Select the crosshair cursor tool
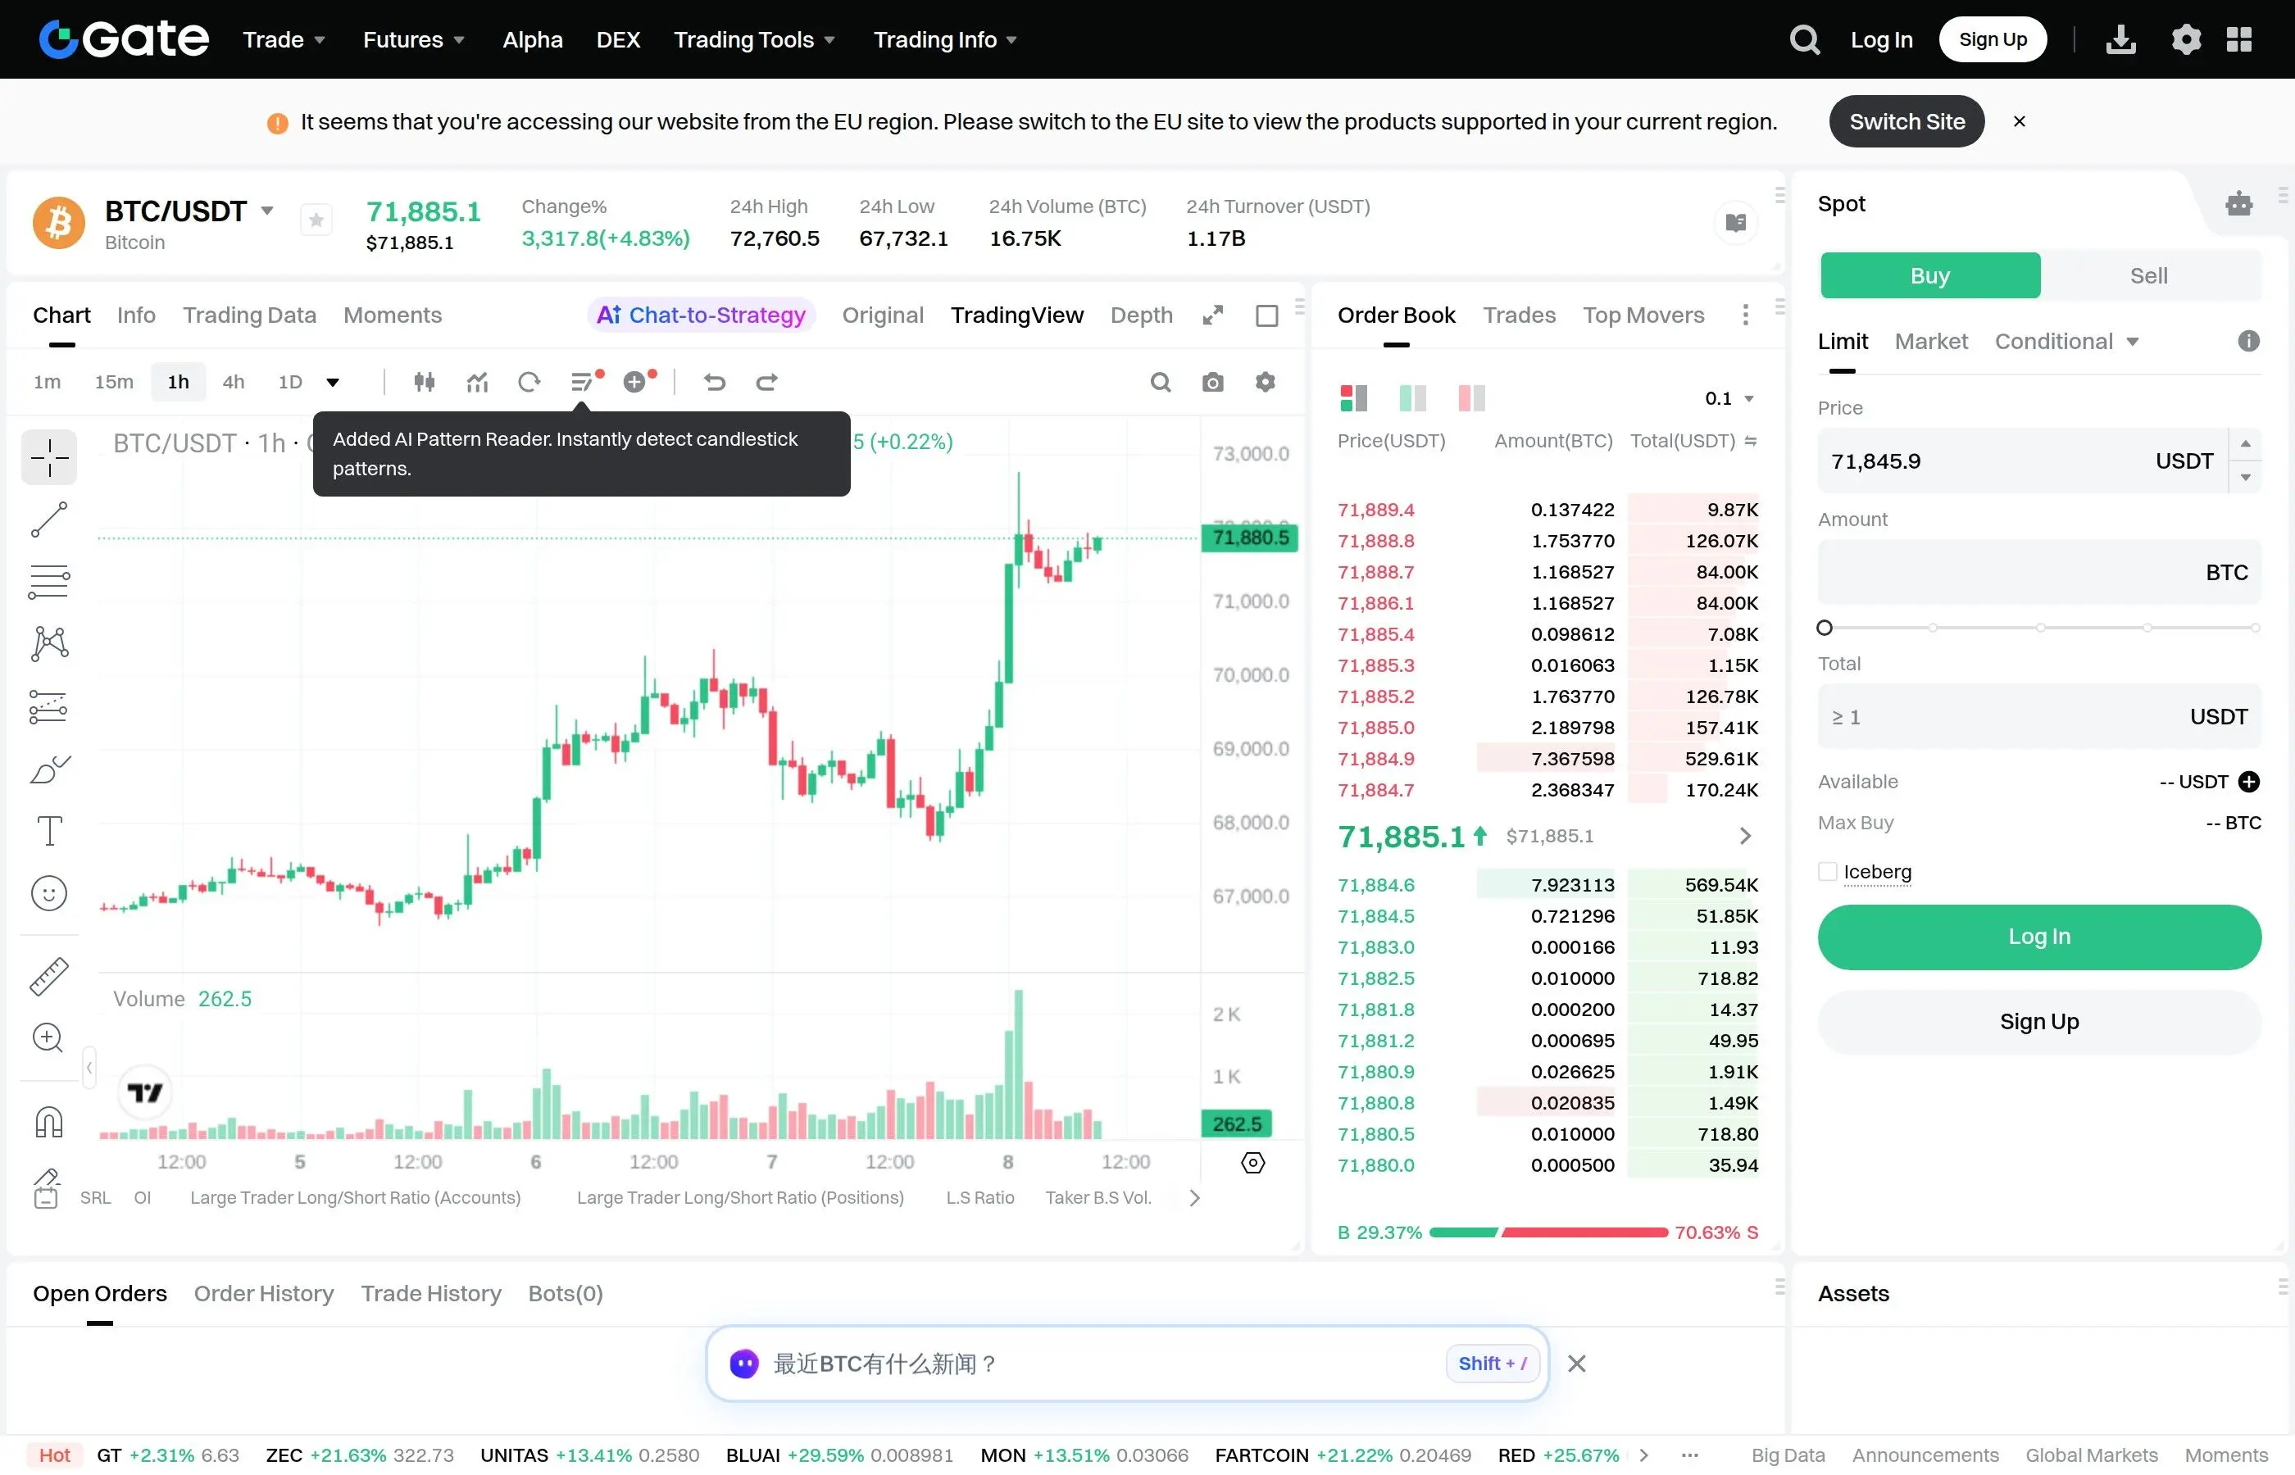Viewport: 2295px width, 1475px height. tap(49, 457)
